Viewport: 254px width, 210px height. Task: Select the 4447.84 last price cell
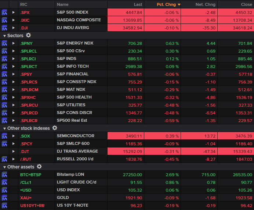(126, 13)
